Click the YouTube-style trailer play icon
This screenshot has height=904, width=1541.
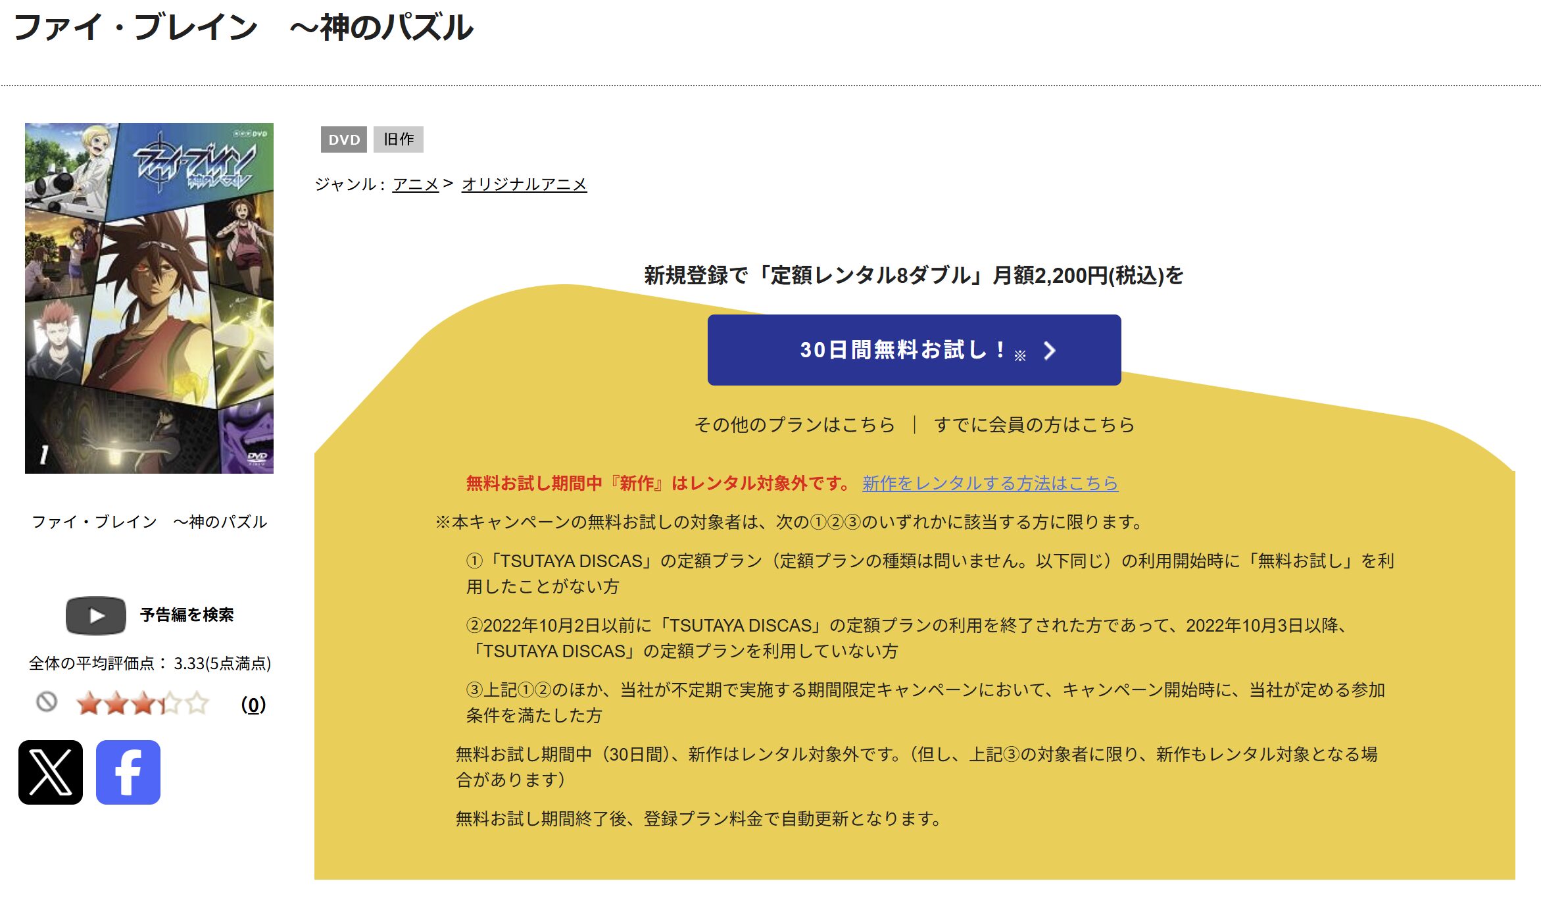pyautogui.click(x=96, y=616)
